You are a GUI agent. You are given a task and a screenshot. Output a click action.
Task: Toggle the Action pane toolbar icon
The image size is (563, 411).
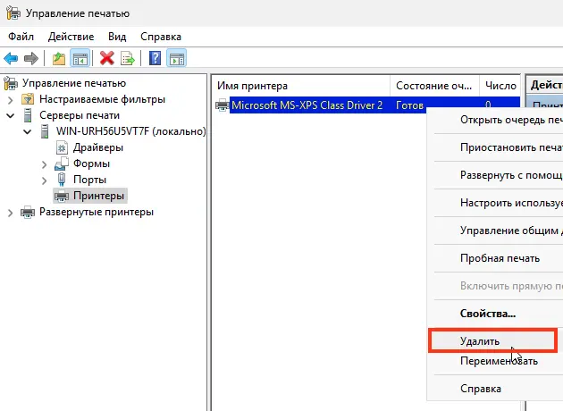point(176,58)
